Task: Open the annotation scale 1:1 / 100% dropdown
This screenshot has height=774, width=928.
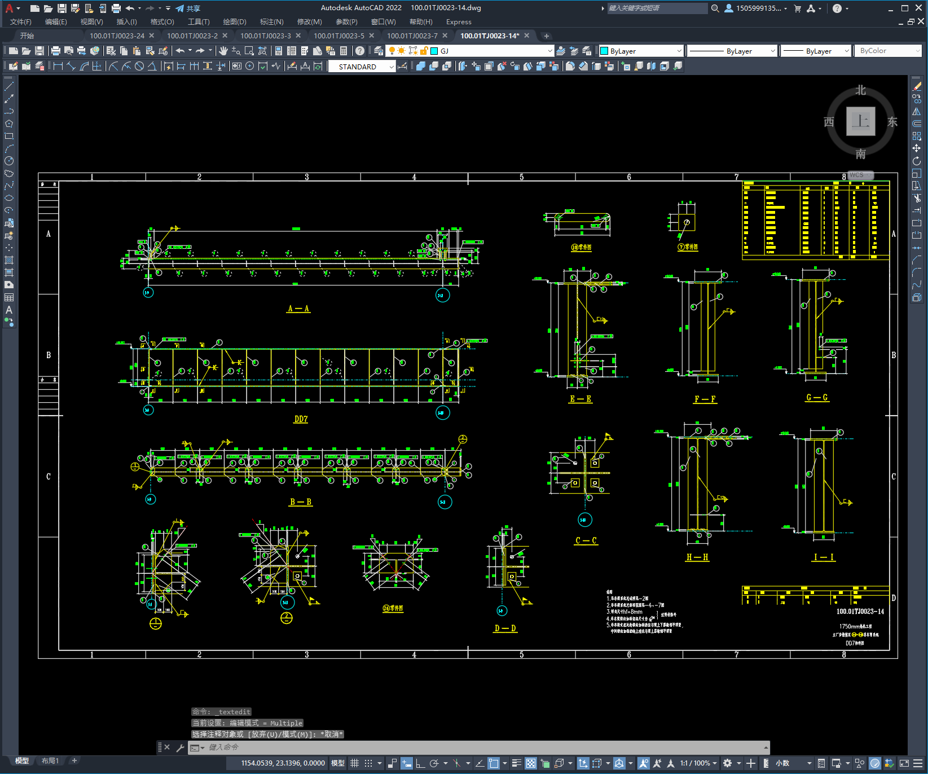Action: coord(698,763)
